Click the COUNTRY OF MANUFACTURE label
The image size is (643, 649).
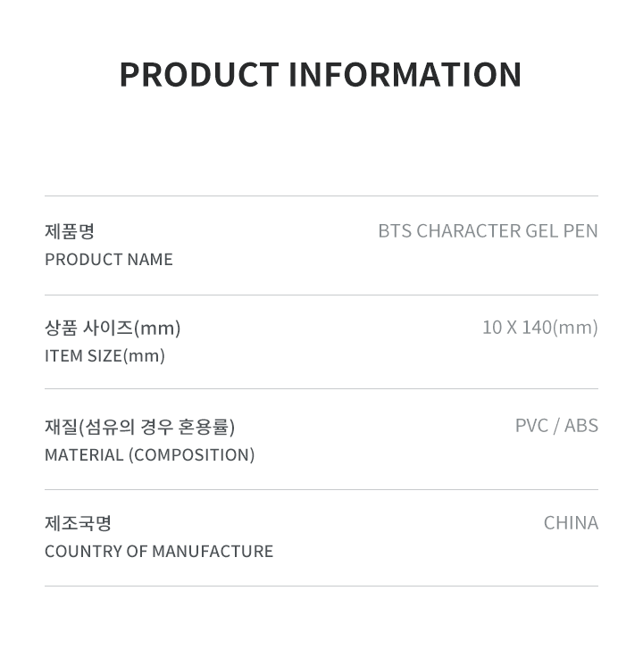click(159, 552)
